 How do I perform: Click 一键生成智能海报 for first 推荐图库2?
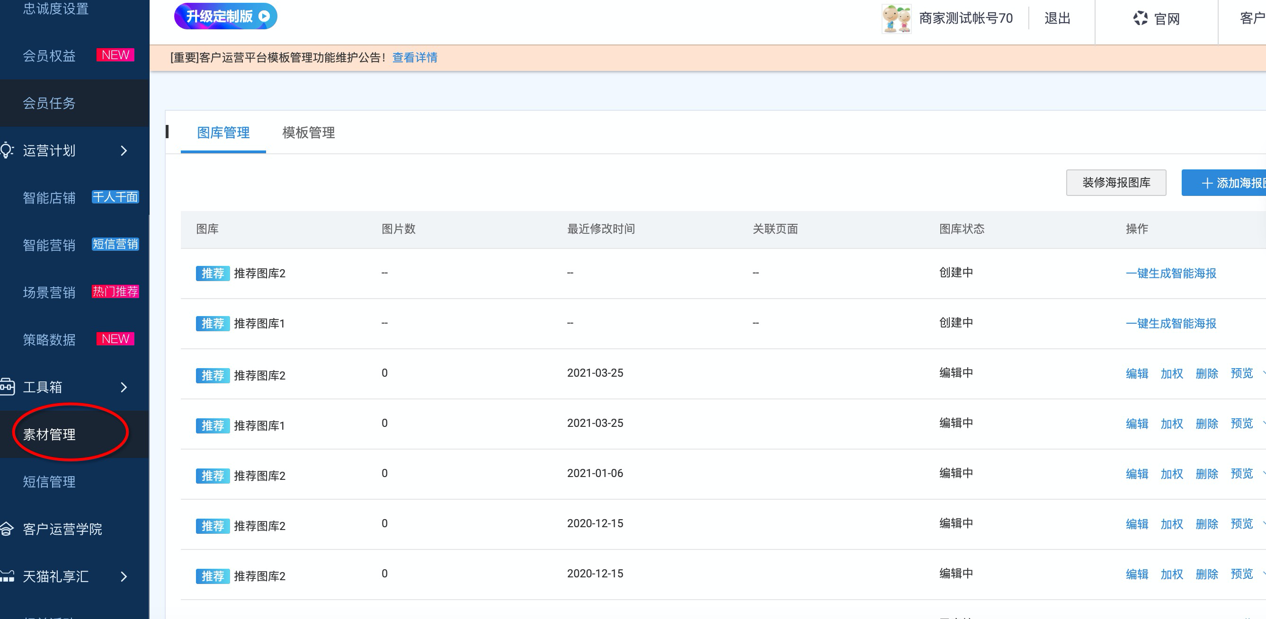pos(1171,273)
